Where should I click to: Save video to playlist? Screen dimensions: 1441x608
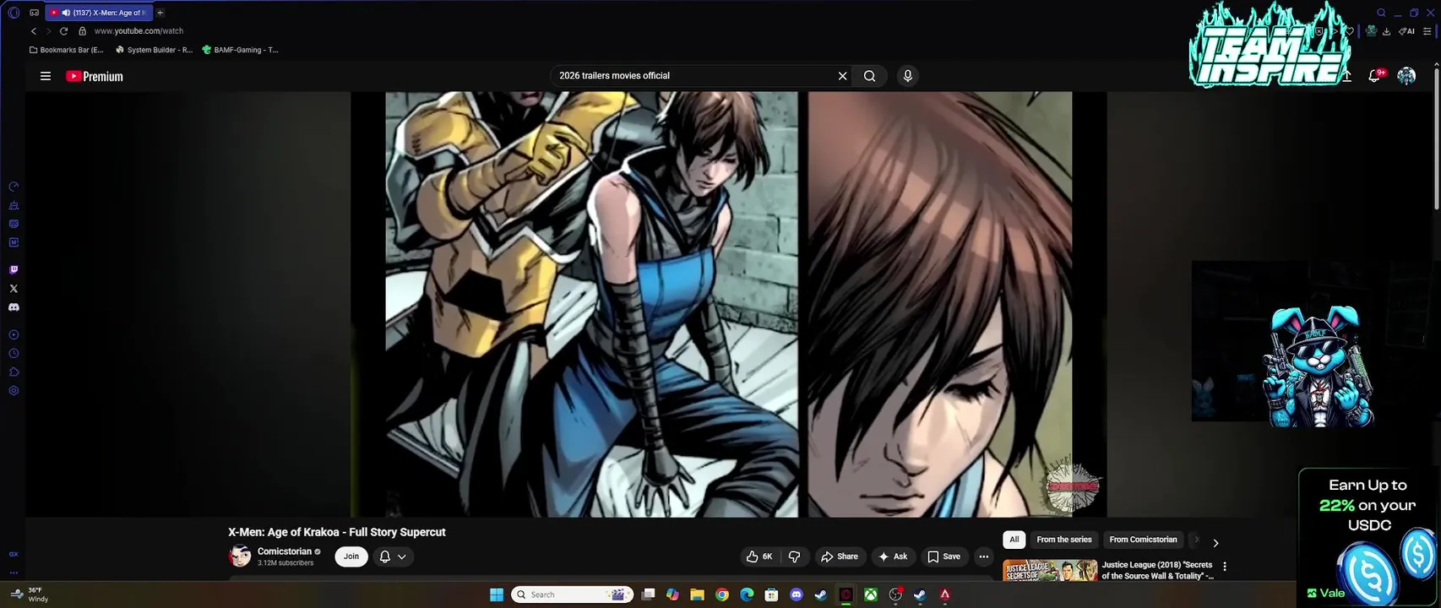pyautogui.click(x=943, y=556)
